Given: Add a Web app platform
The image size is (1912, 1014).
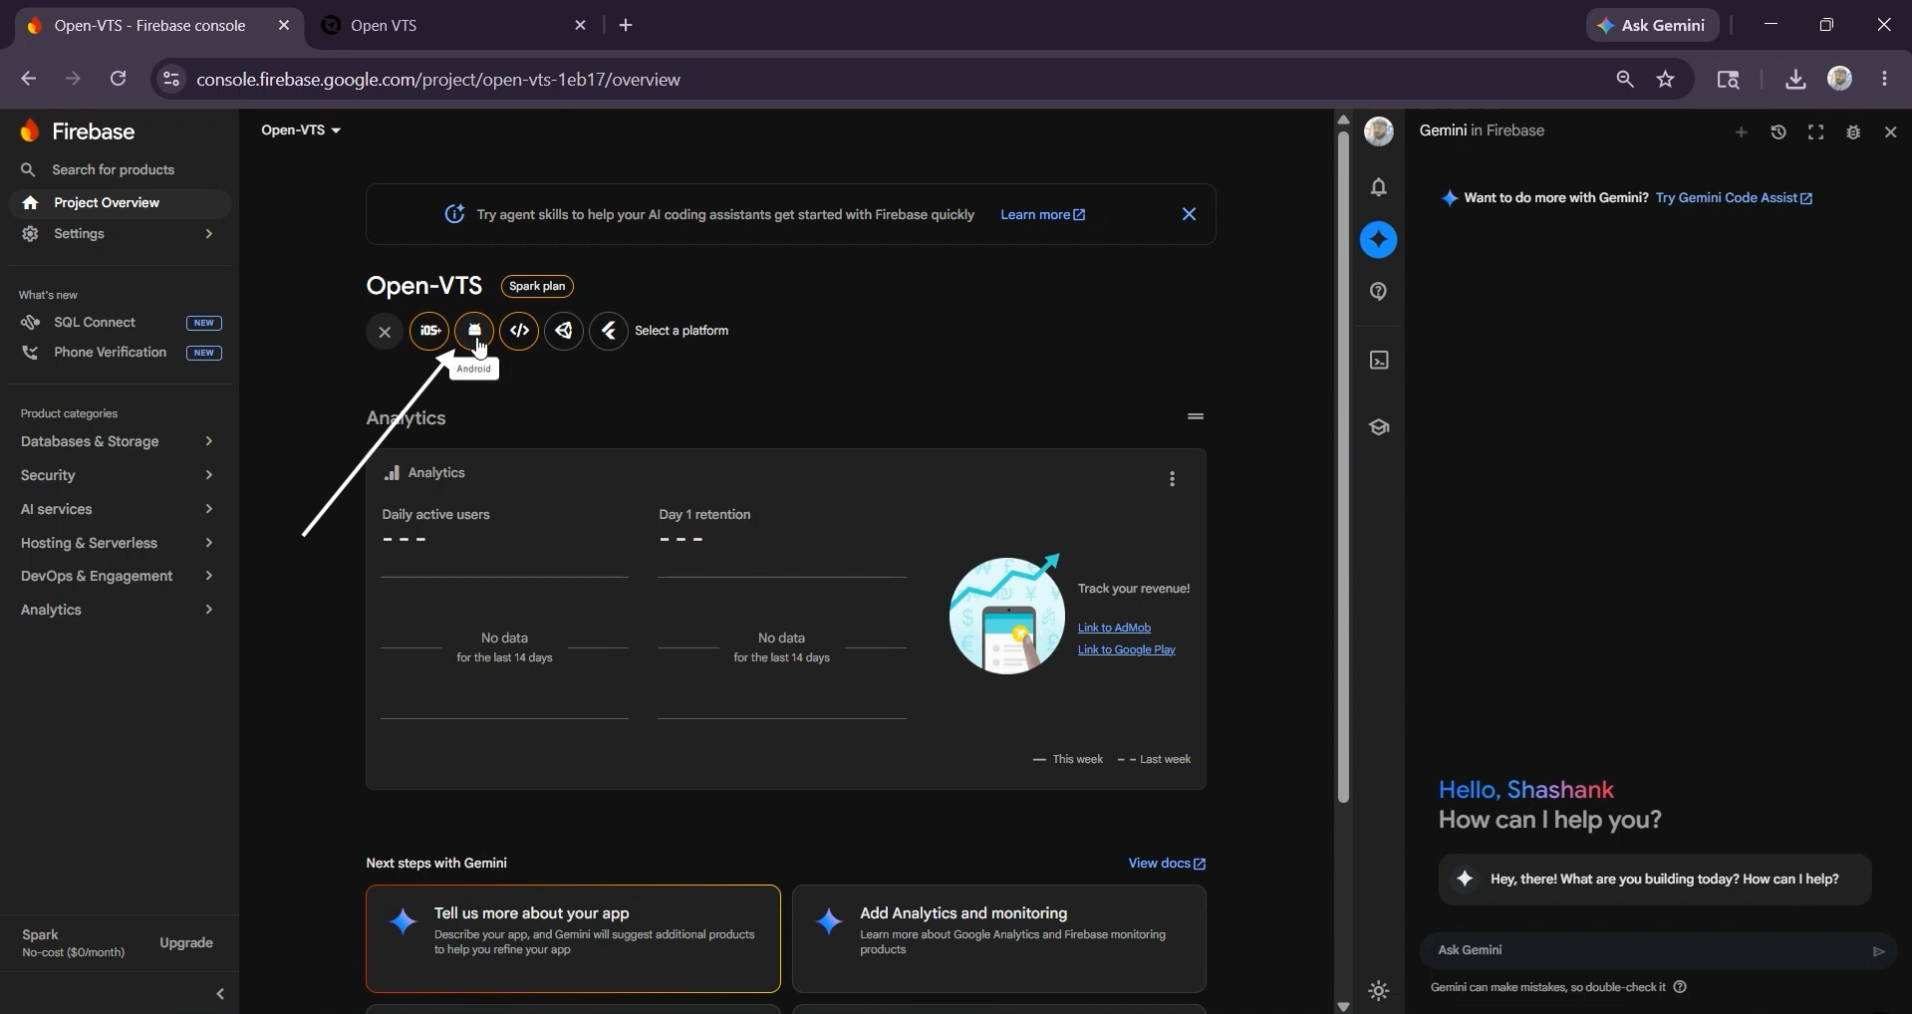Looking at the screenshot, I should [x=519, y=331].
